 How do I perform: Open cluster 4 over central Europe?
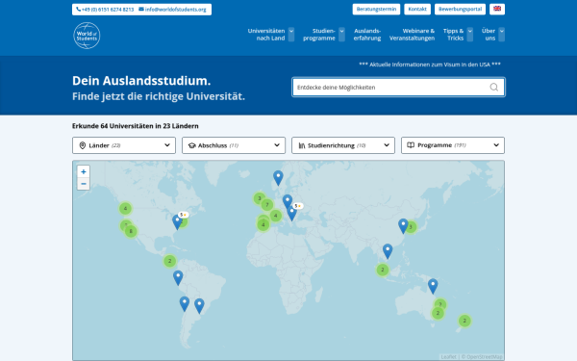click(x=276, y=216)
